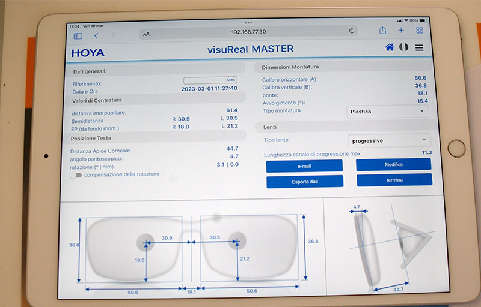Open the AA text size menu

pyautogui.click(x=146, y=34)
